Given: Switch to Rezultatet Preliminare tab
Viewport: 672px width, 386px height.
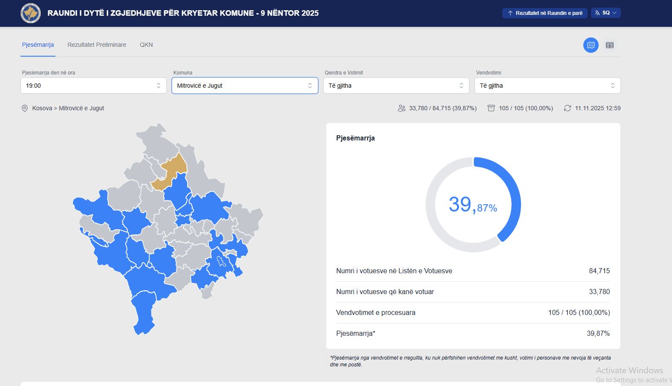Looking at the screenshot, I should tap(97, 45).
